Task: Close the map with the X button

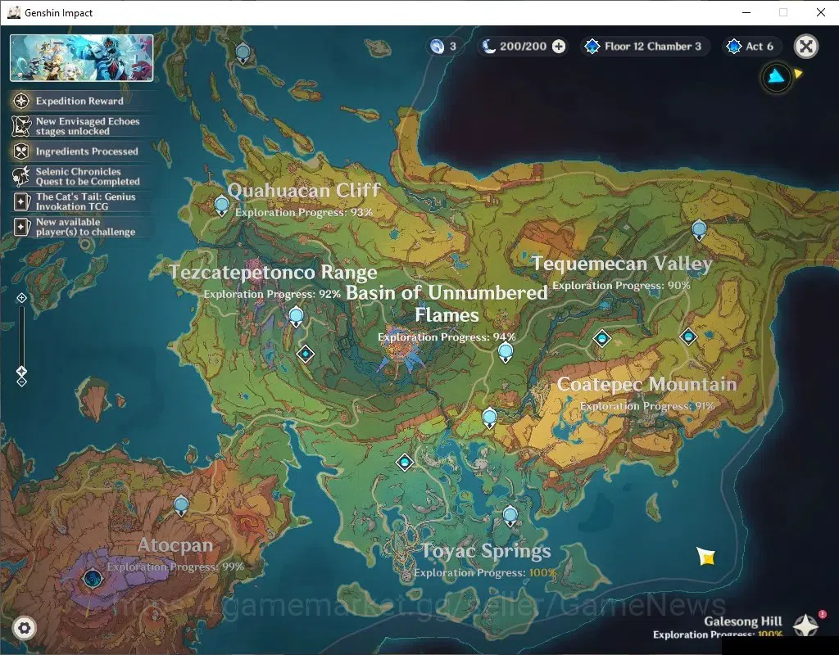Action: 806,47
